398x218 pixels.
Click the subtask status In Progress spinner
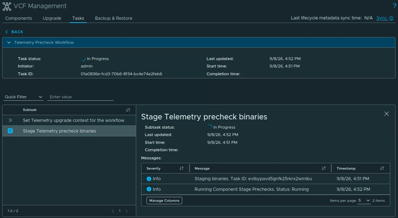210,127
